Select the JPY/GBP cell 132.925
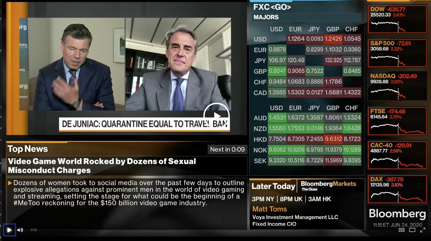The width and height of the screenshot is (431, 241). (x=333, y=60)
